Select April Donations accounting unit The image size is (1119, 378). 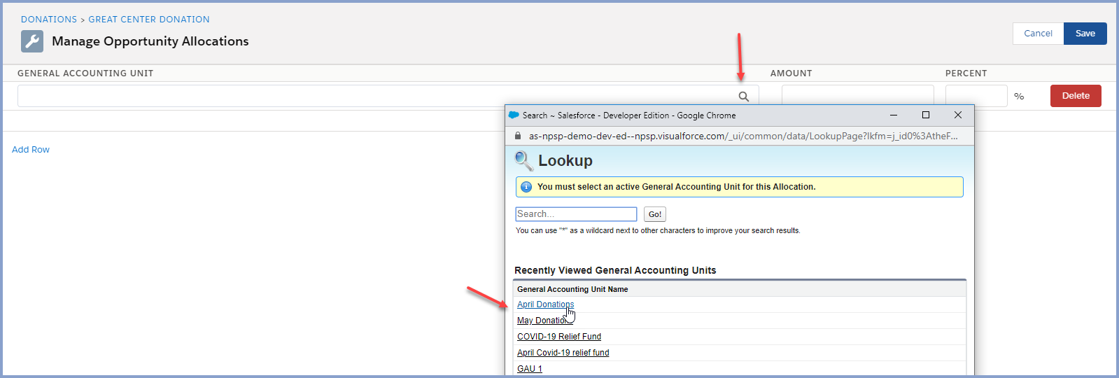tap(545, 304)
